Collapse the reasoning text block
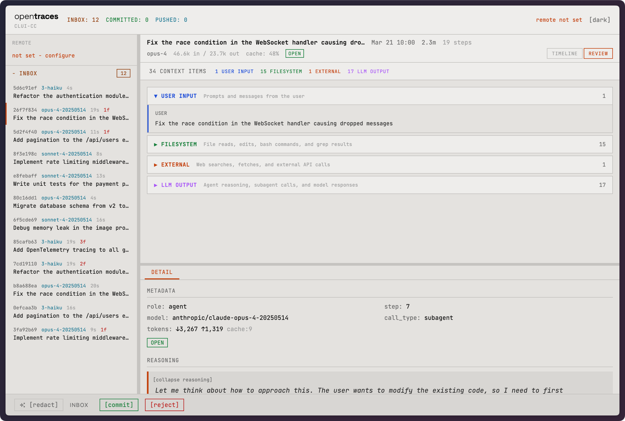Screen dimensions: 625x421 click(x=182, y=379)
